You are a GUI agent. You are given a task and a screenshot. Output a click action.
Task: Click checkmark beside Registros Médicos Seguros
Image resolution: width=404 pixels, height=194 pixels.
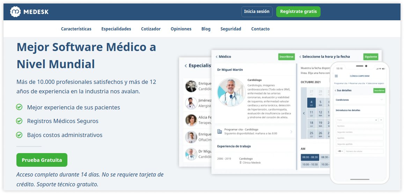[19, 121]
